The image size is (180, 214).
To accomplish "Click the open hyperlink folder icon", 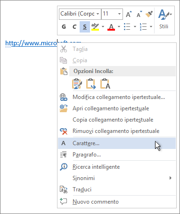I will [64, 108].
